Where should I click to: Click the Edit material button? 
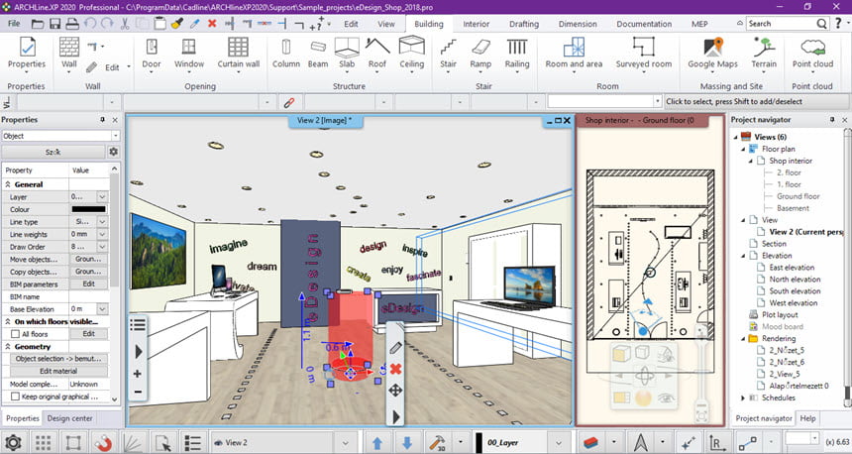(x=58, y=372)
